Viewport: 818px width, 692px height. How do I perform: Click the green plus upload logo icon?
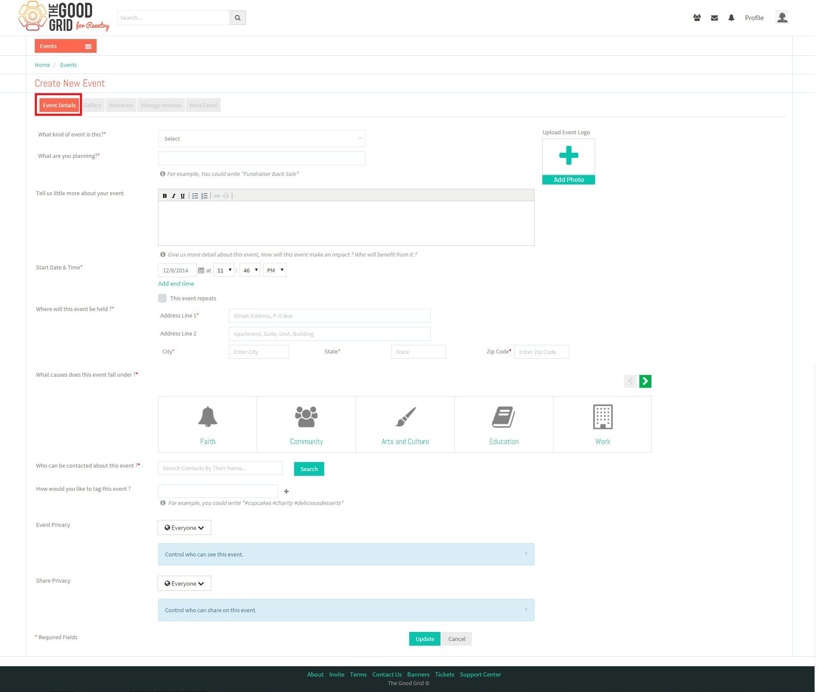[569, 155]
